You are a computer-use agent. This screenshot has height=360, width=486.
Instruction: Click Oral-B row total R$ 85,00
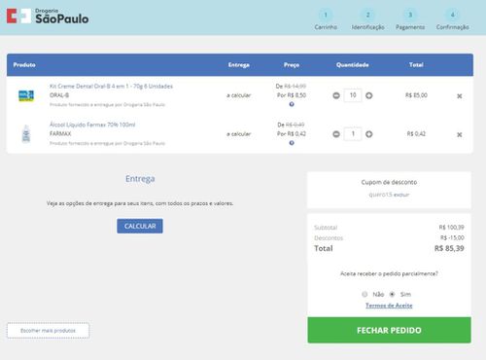point(416,95)
